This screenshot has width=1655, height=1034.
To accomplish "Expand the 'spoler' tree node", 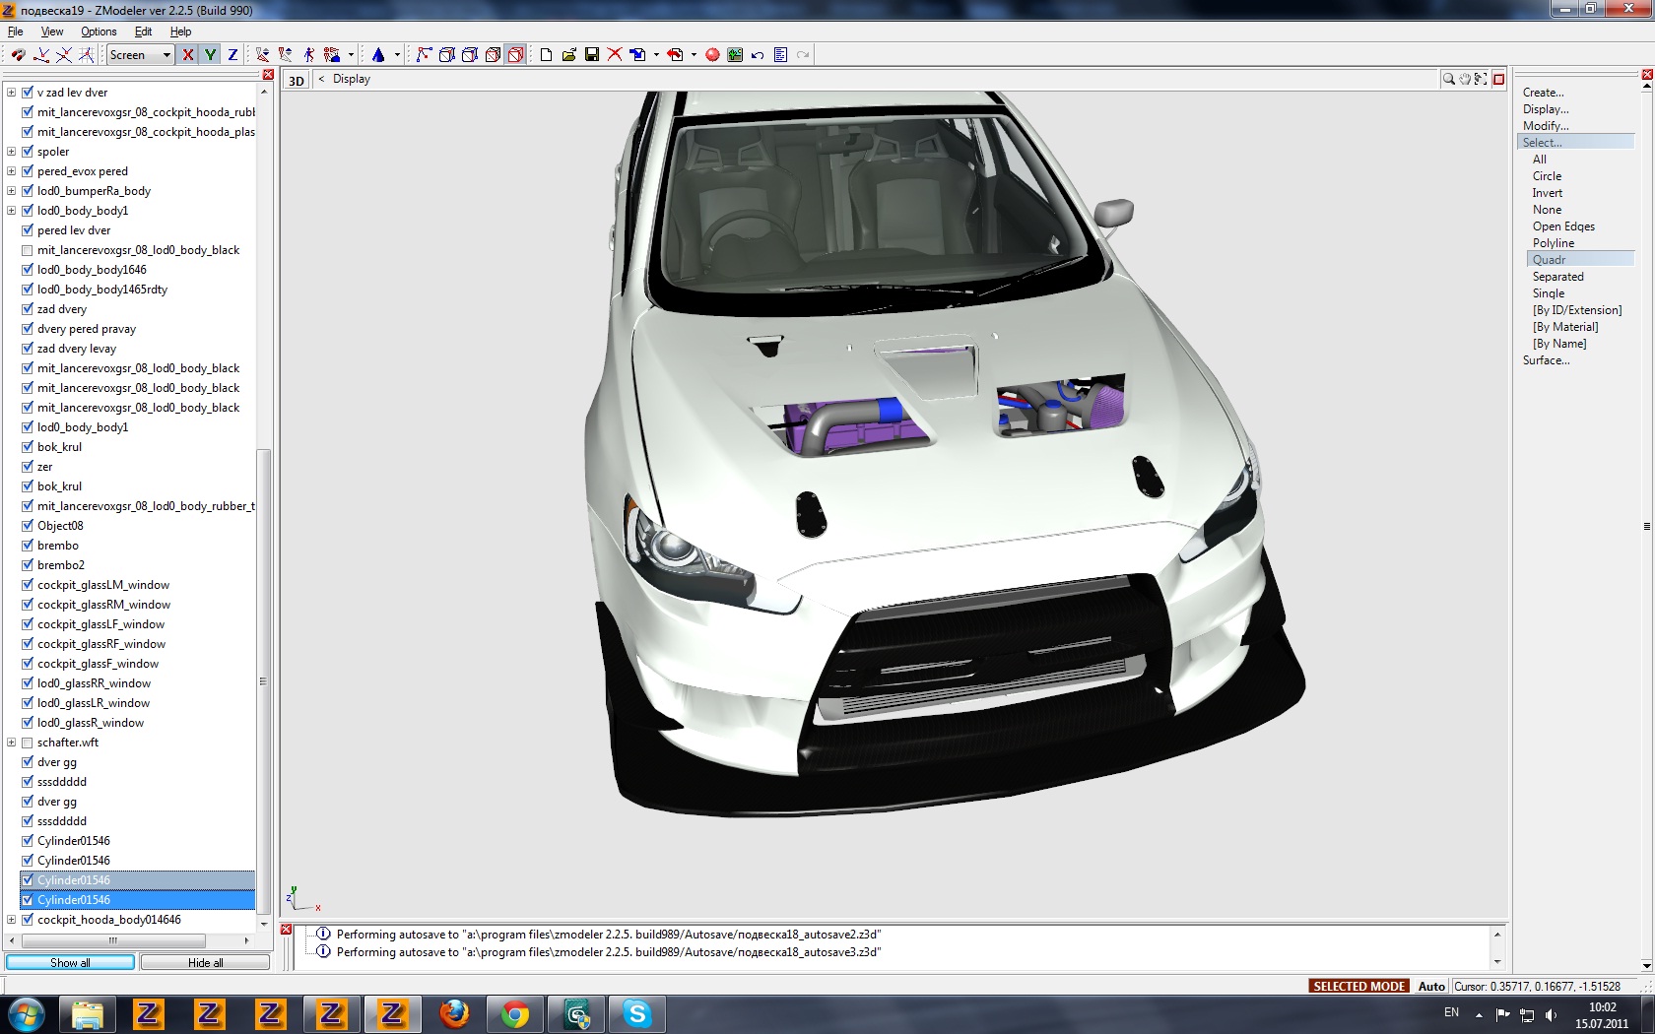I will (x=11, y=152).
